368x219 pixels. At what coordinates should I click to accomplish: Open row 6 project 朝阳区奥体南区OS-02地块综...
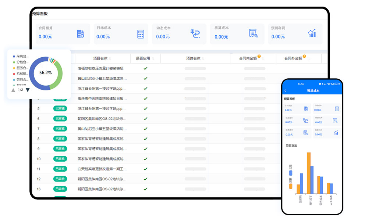pyautogui.click(x=102, y=119)
